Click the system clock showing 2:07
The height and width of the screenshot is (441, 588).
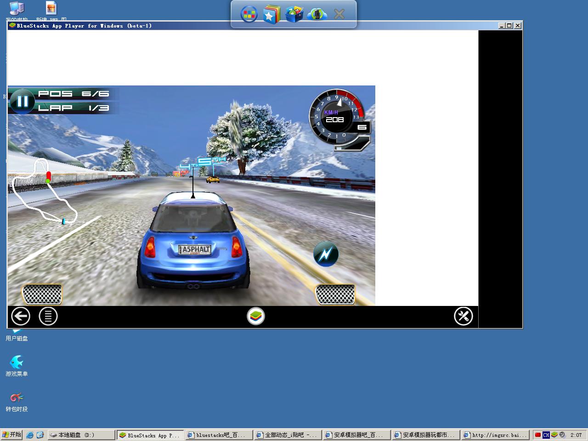(576, 435)
